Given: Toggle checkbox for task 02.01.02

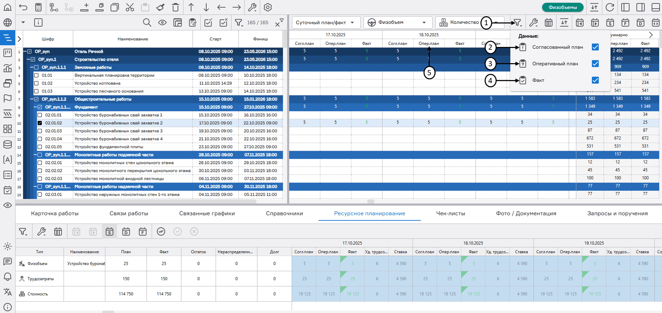Looking at the screenshot, I should coord(40,123).
